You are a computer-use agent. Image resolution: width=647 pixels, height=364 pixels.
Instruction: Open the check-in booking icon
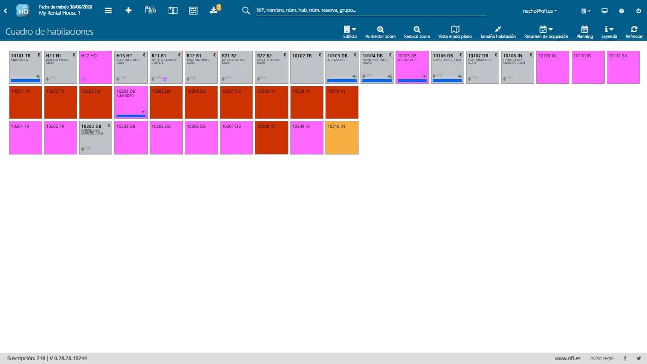[151, 9]
